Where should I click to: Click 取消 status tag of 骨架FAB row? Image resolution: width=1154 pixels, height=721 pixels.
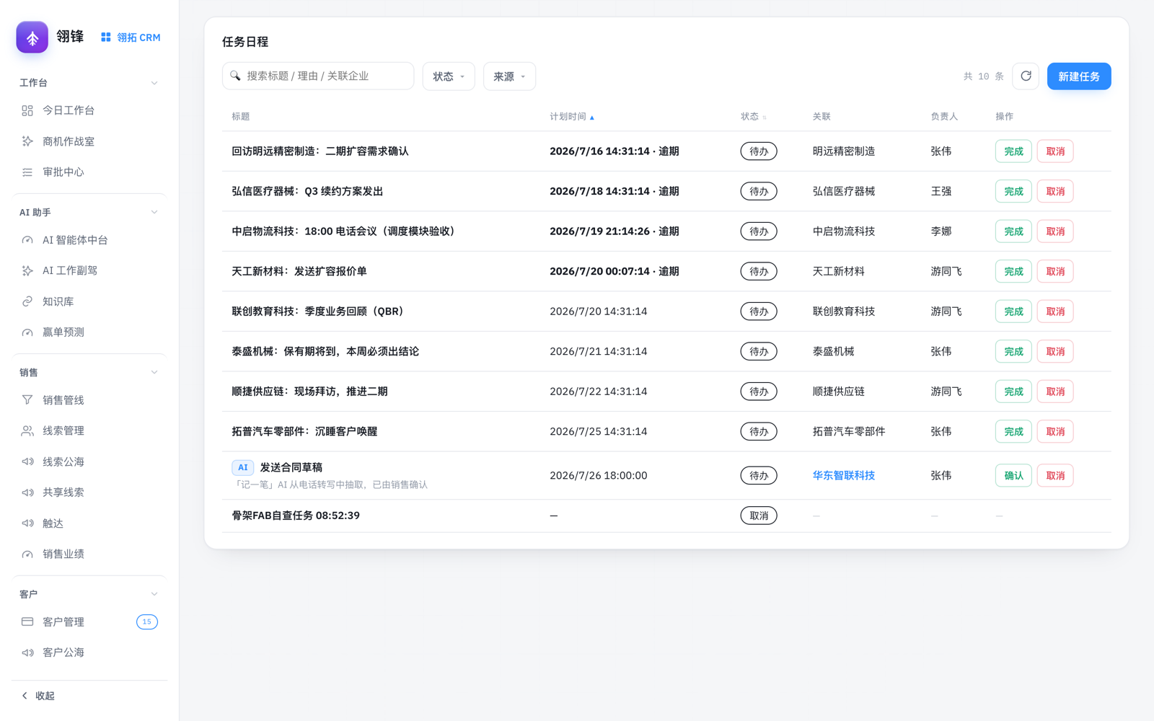[759, 516]
